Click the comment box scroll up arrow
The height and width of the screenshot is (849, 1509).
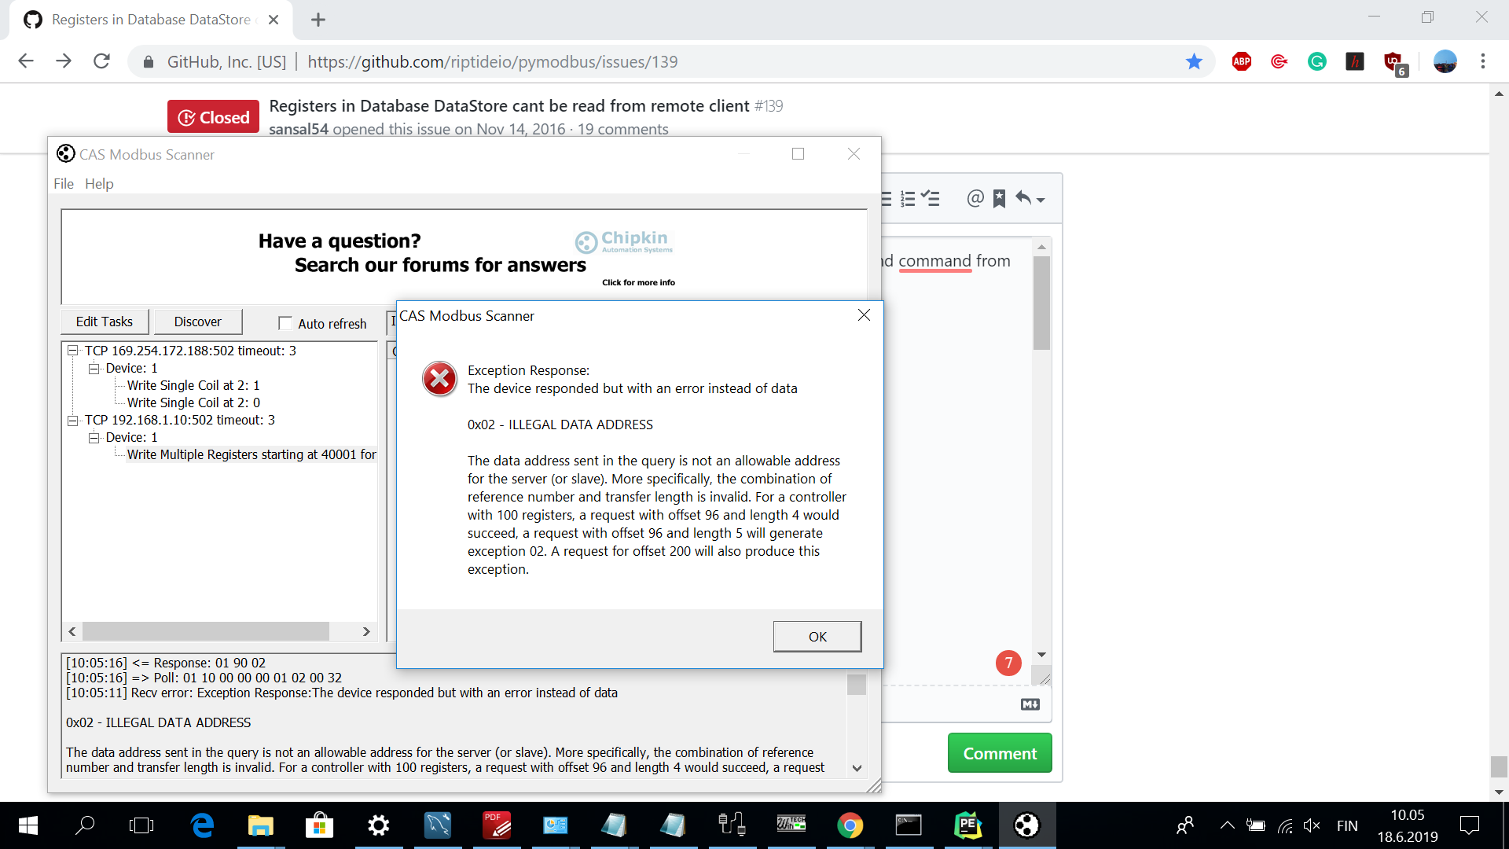click(x=1041, y=247)
